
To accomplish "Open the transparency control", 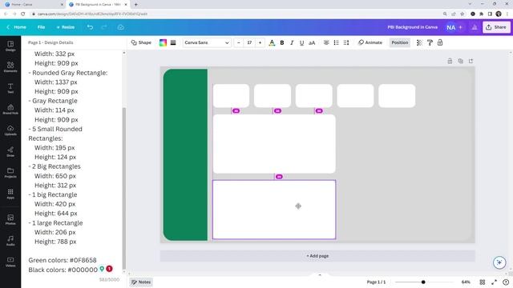I will click(419, 42).
